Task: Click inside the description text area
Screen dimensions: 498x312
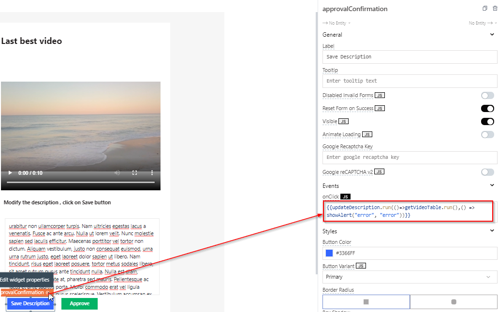Action: 82,256
